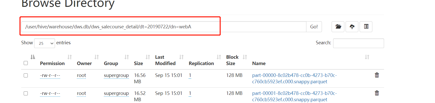Sort by Permission column arrow icon
Viewport: 435px width, 103px height.
click(x=70, y=57)
